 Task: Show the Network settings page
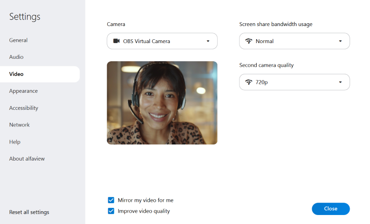coord(19,125)
